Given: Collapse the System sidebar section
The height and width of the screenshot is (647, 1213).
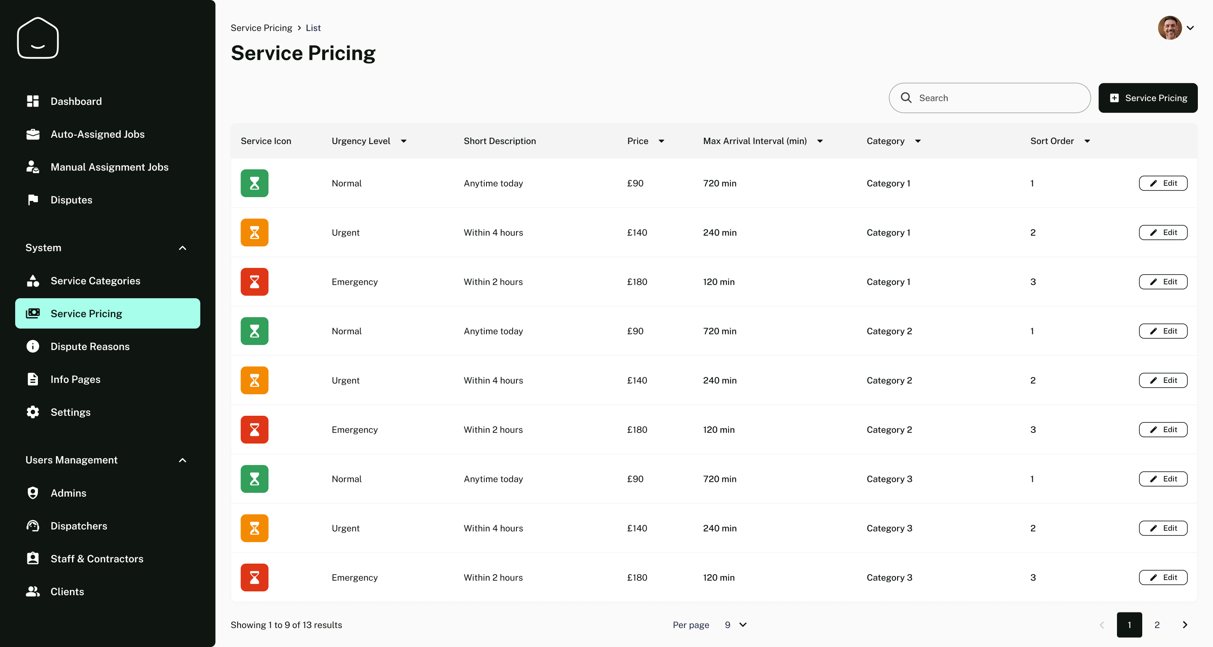Looking at the screenshot, I should pyautogui.click(x=183, y=248).
